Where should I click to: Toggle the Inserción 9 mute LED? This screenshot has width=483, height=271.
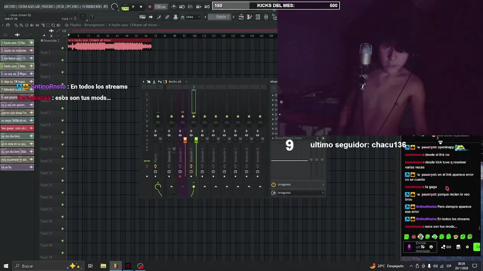pyautogui.click(x=260, y=116)
